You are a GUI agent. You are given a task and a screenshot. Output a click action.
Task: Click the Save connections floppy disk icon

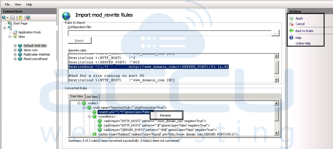(13, 18)
